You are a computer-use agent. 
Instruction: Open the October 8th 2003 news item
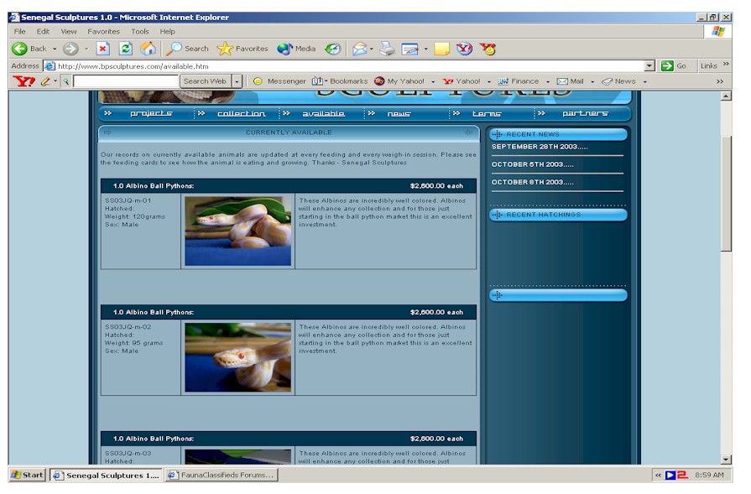pyautogui.click(x=532, y=182)
